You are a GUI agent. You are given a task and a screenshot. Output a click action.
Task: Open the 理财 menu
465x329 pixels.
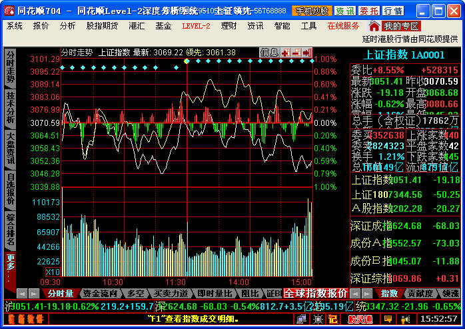(229, 26)
